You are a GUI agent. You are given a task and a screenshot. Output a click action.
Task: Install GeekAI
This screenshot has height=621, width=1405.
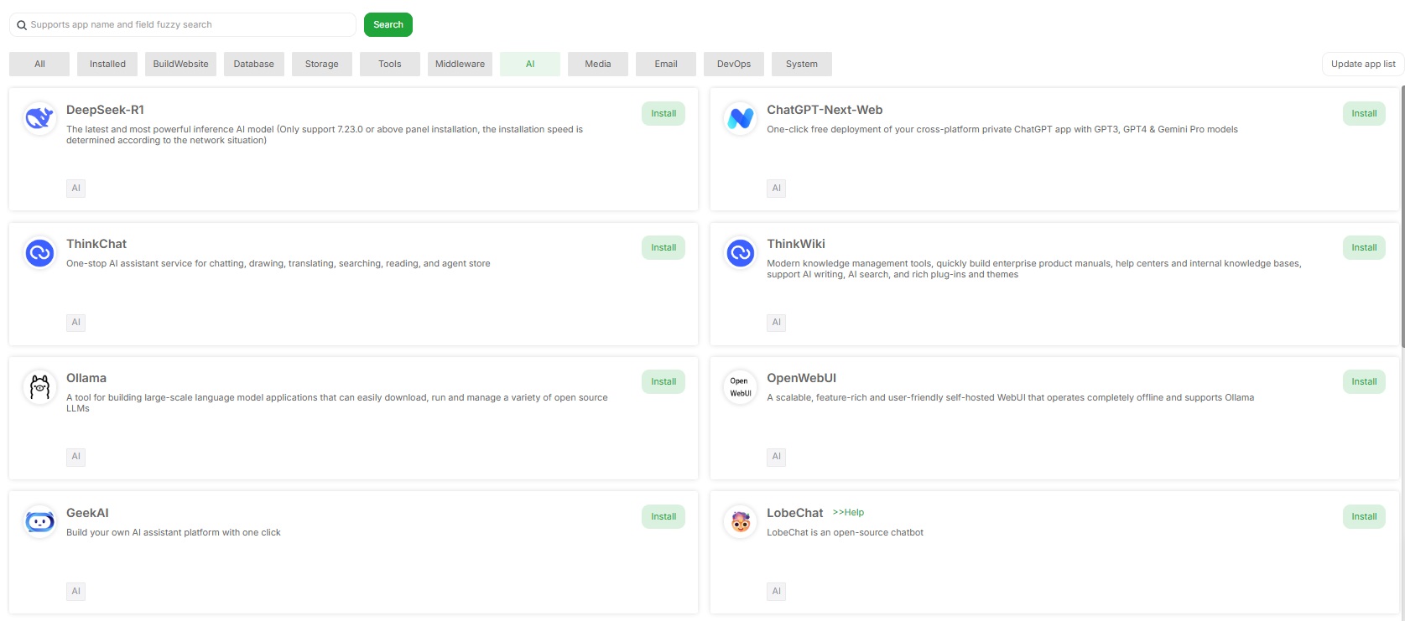[663, 516]
